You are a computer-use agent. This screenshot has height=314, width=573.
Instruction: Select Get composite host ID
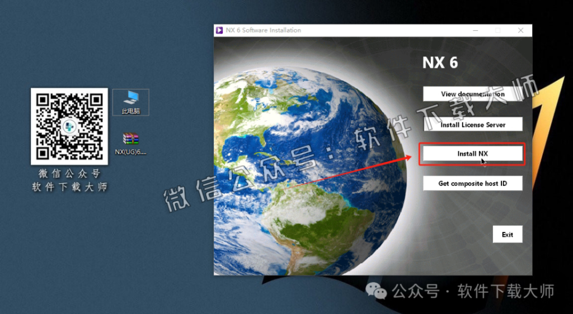point(472,183)
